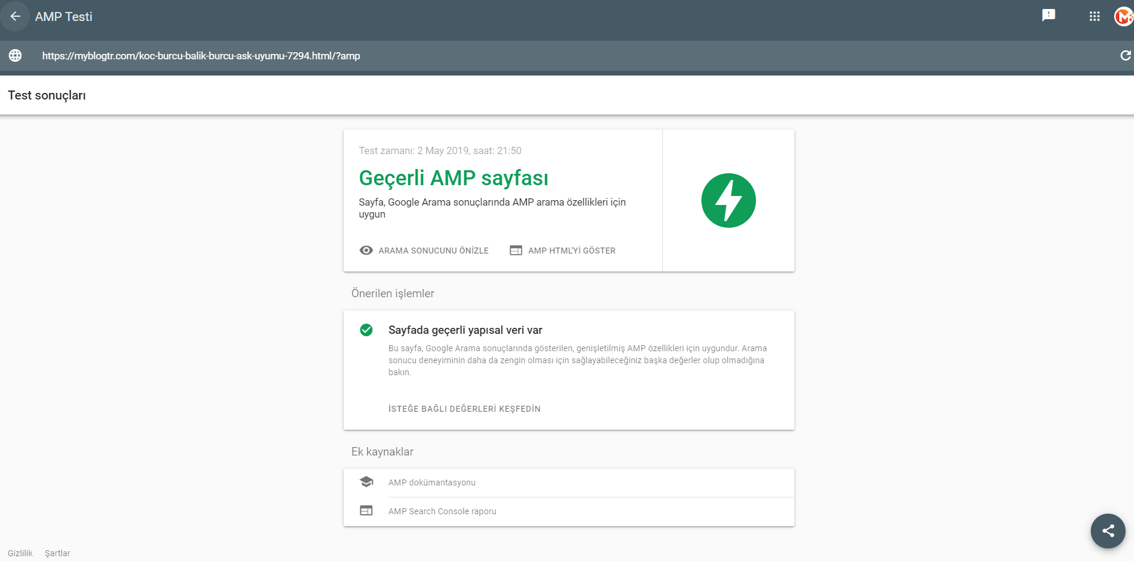Click the eye icon for search preview
Screen dimensions: 1134x561
pos(366,250)
